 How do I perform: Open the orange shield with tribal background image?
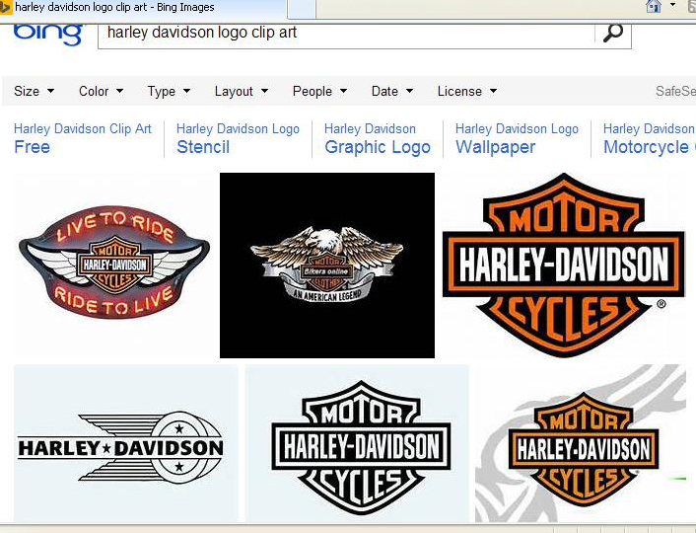[x=581, y=443]
